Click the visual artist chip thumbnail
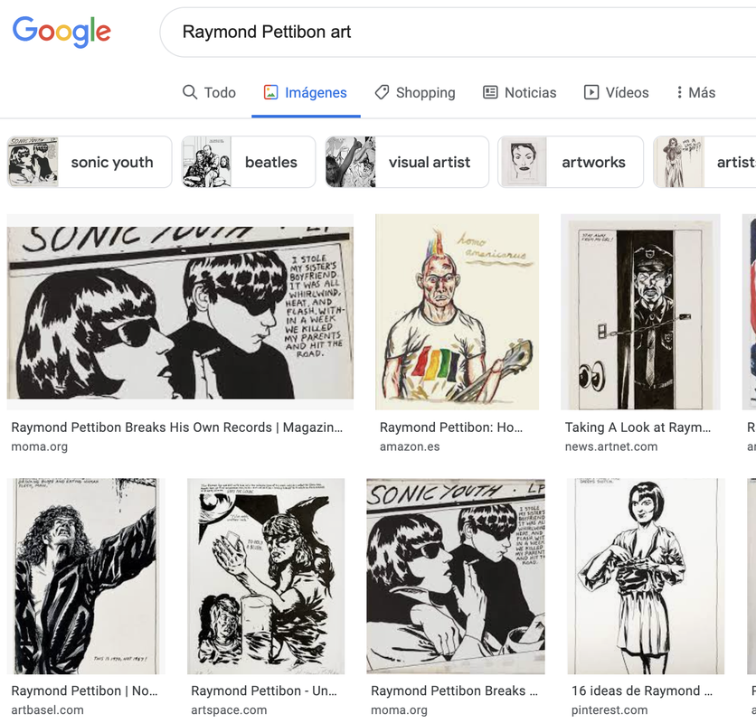The image size is (756, 723). (351, 162)
